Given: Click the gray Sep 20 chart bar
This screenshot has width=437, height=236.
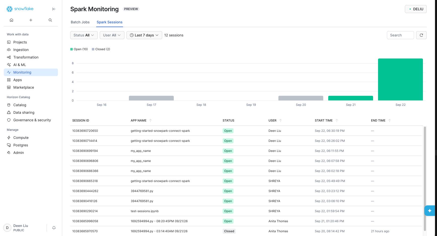Looking at the screenshot, I should click(x=301, y=98).
